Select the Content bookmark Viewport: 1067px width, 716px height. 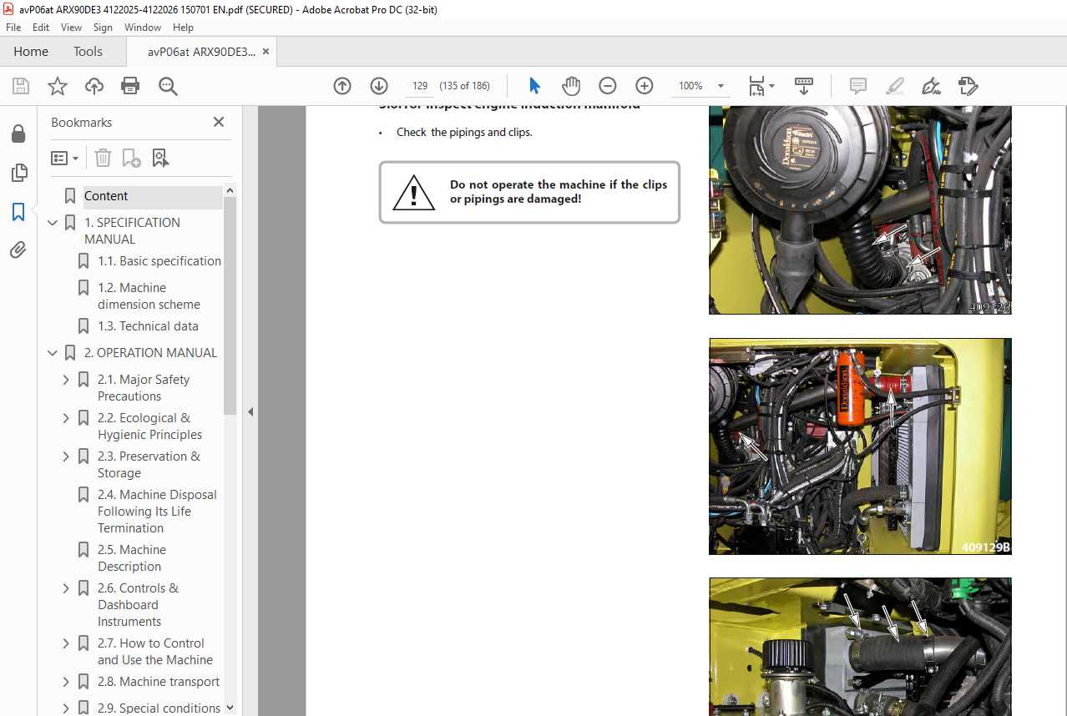tap(106, 196)
